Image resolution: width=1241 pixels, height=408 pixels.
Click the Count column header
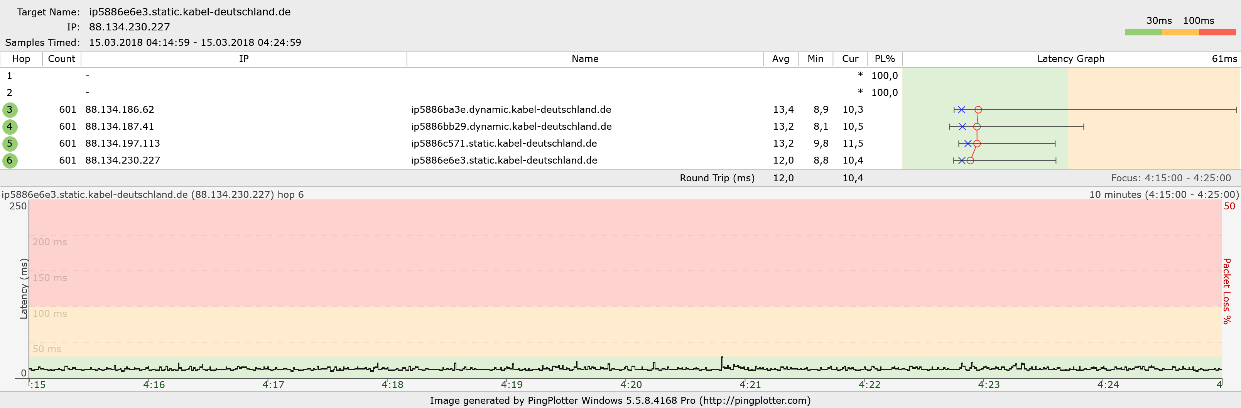coord(62,59)
